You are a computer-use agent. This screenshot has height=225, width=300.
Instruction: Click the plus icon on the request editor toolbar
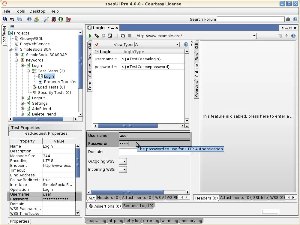pos(286,36)
